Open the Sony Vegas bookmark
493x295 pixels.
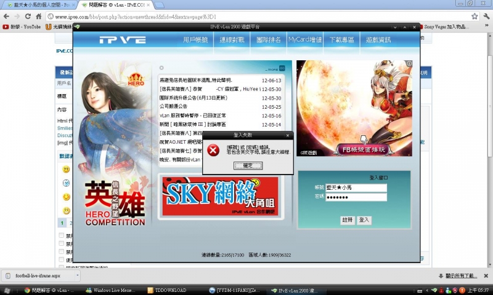444,26
